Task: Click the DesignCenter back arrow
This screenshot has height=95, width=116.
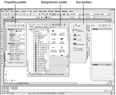Action: [34, 25]
